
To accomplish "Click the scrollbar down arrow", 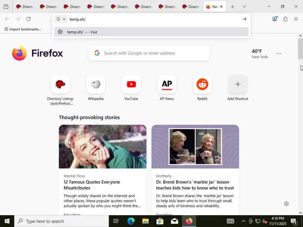I will pyautogui.click(x=300, y=213).
